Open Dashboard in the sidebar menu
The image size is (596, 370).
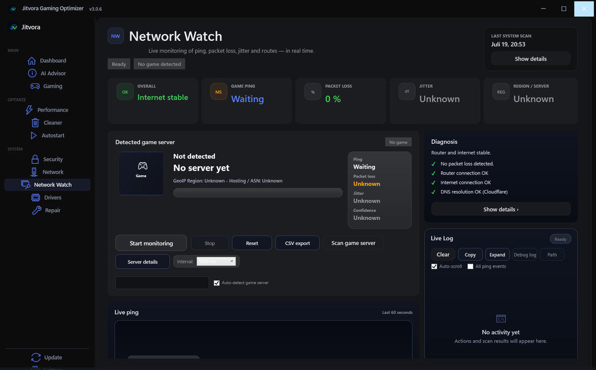pyautogui.click(x=53, y=61)
